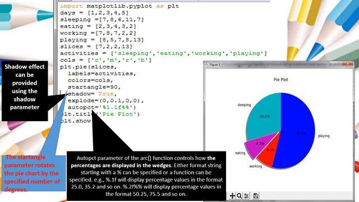Click the 'working =[7,8,7,2,2]' code line
Viewport: 359px width, 202px height.
coord(98,33)
